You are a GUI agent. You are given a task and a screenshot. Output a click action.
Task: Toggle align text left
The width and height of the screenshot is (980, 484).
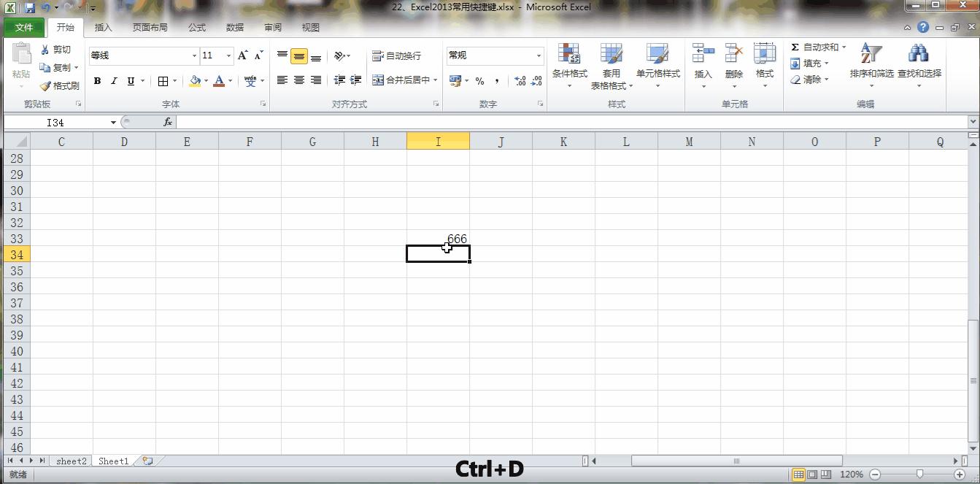point(282,80)
